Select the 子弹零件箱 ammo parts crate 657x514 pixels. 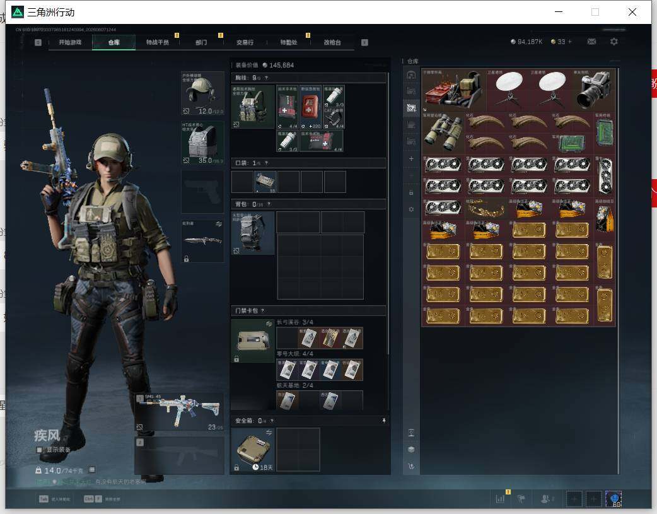[x=454, y=90]
